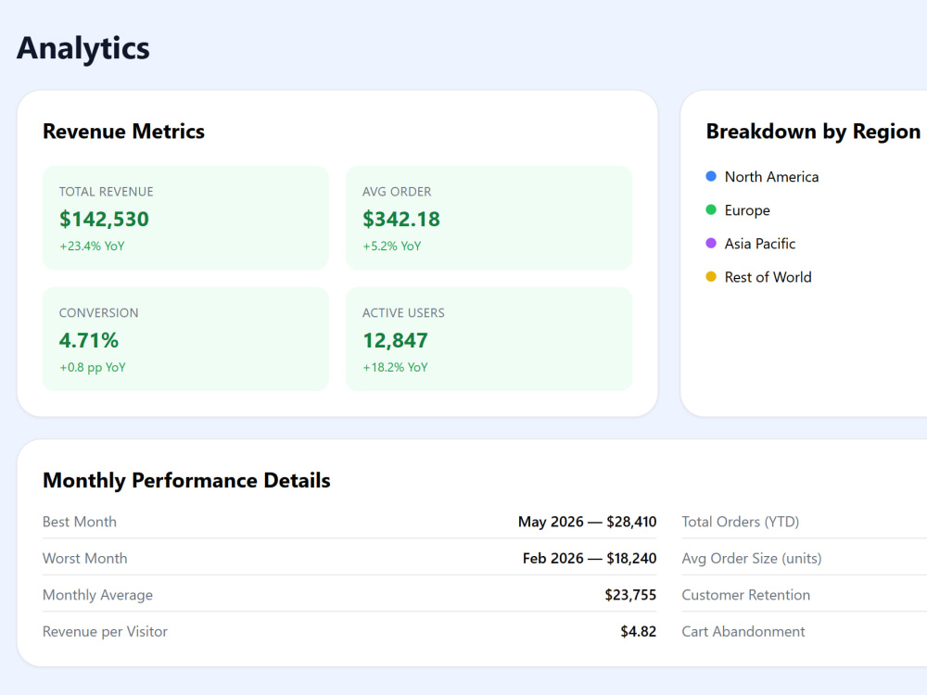Click the Cart Abandonment label

pos(743,632)
